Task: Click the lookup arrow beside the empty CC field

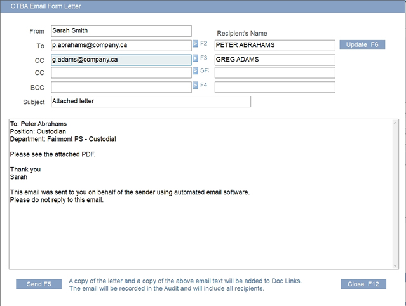Action: point(196,72)
